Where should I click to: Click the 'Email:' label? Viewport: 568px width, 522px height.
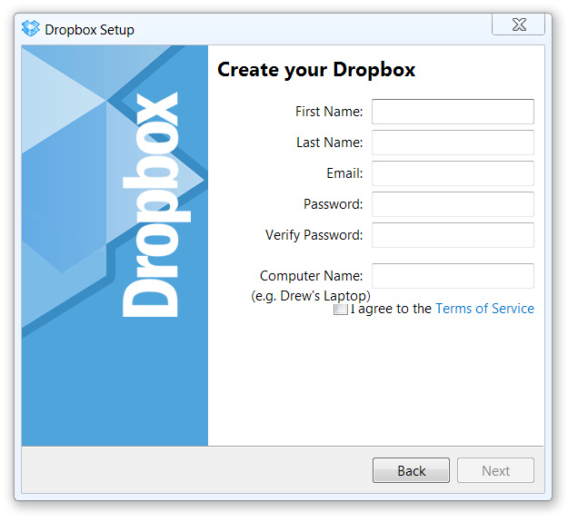coord(344,173)
